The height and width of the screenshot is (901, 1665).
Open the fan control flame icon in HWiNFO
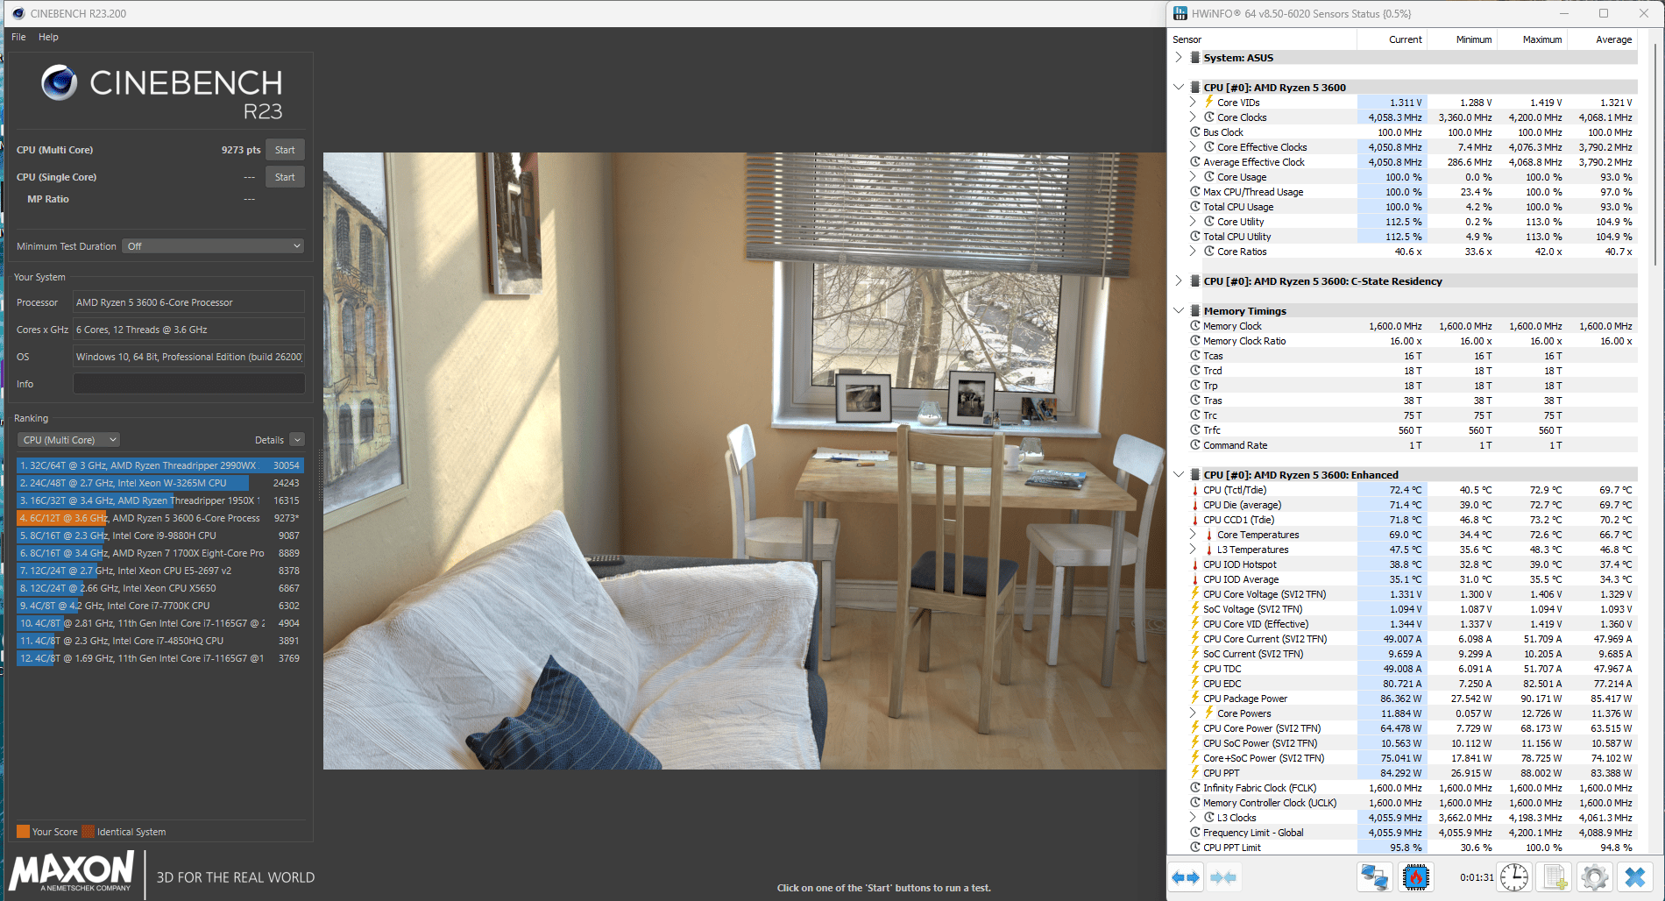(x=1415, y=877)
